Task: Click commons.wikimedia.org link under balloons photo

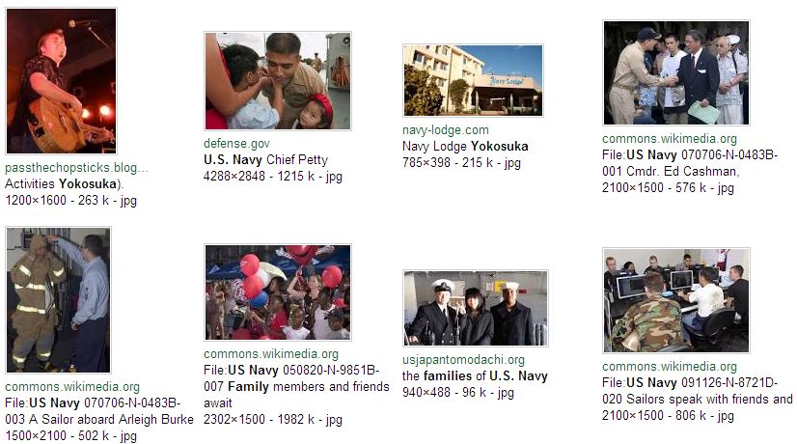Action: tap(271, 353)
